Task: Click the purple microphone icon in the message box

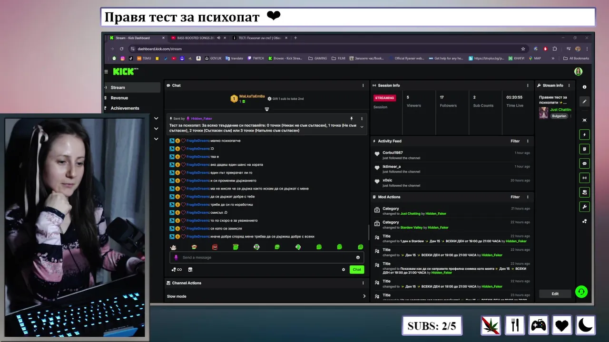Action: pos(176,257)
